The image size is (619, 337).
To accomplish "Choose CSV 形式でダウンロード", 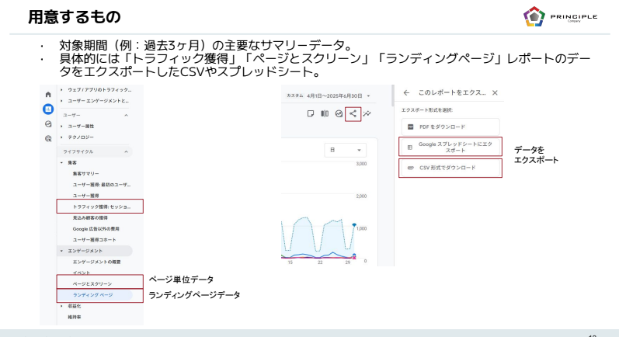I will pos(450,168).
